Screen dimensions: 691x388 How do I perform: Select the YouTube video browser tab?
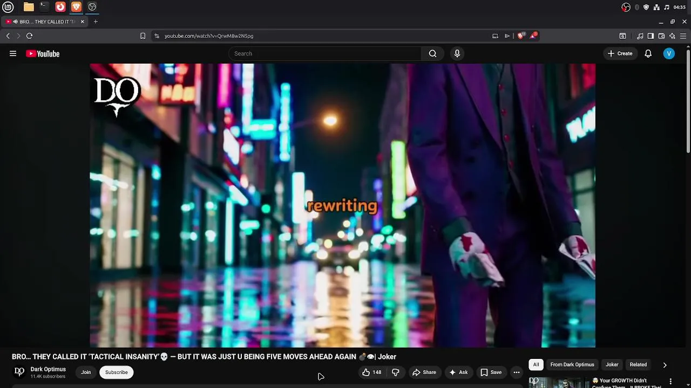(x=44, y=22)
